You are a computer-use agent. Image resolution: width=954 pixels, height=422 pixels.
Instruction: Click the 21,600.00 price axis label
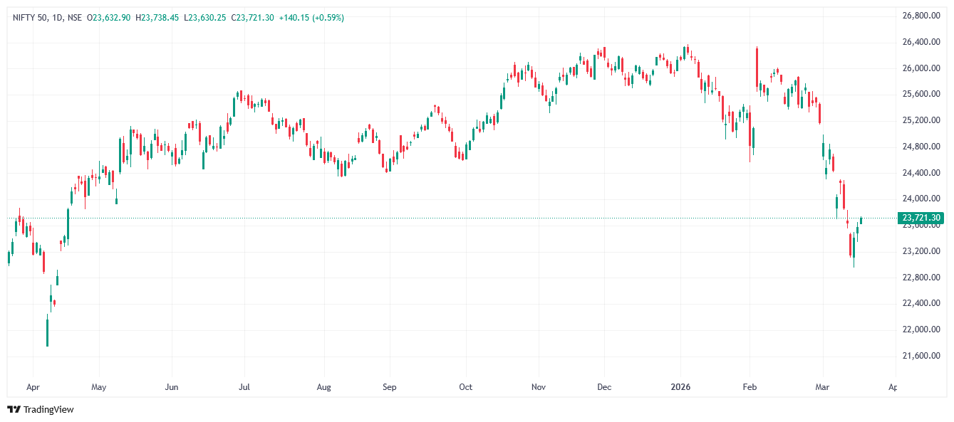tap(921, 356)
